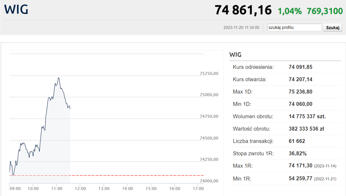Click the date (2023-11-14)

(325, 166)
